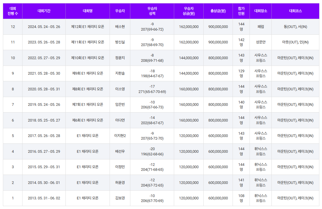
Task: Click the date 2023. 05. 26 - 05. 28
Action: coord(44,42)
